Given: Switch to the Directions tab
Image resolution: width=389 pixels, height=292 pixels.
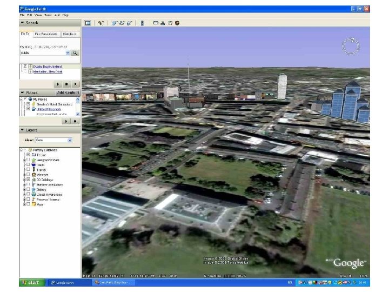Looking at the screenshot, I should (x=70, y=34).
